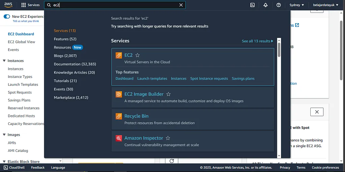345x172 pixels.
Task: Open Events in the sidebar
Action: point(13,50)
